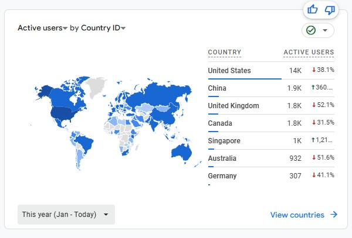352x238 pixels.
Task: Click the arrow icon beside View countries
Action: pyautogui.click(x=334, y=215)
